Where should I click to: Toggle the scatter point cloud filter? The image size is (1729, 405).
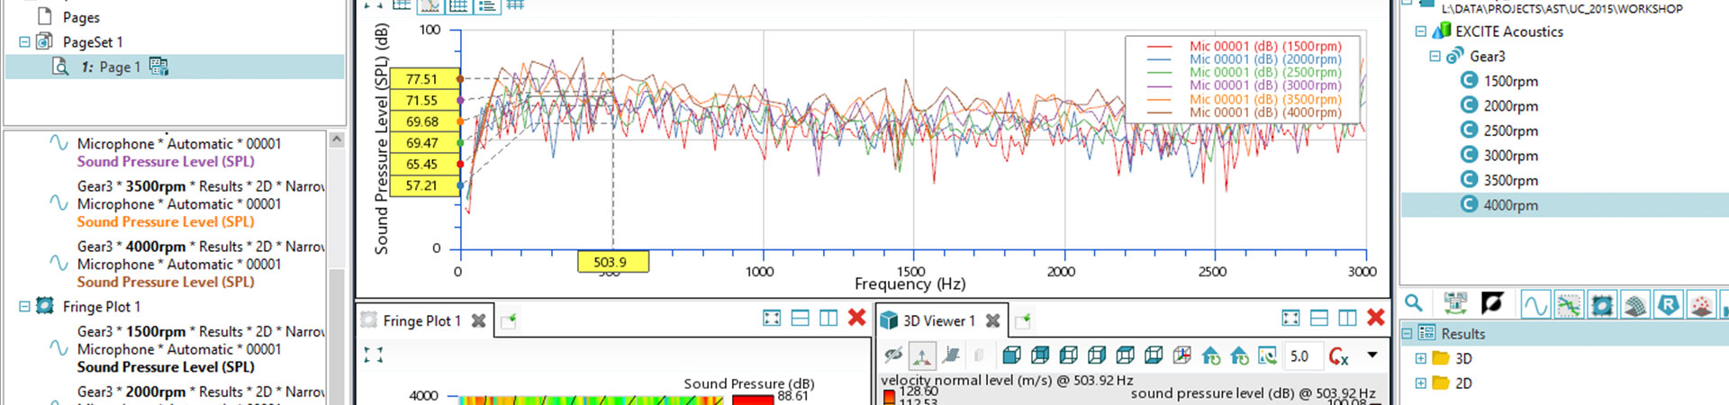point(1700,305)
